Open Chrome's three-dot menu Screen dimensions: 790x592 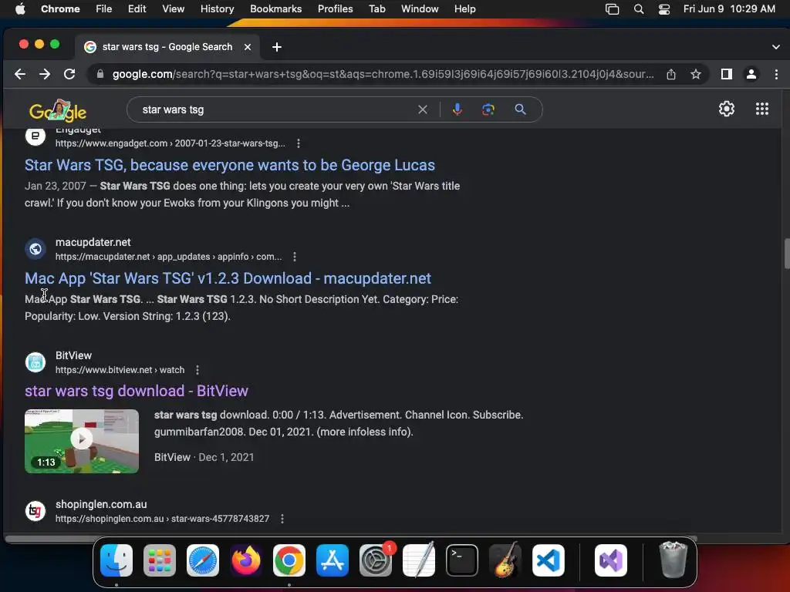pos(776,74)
